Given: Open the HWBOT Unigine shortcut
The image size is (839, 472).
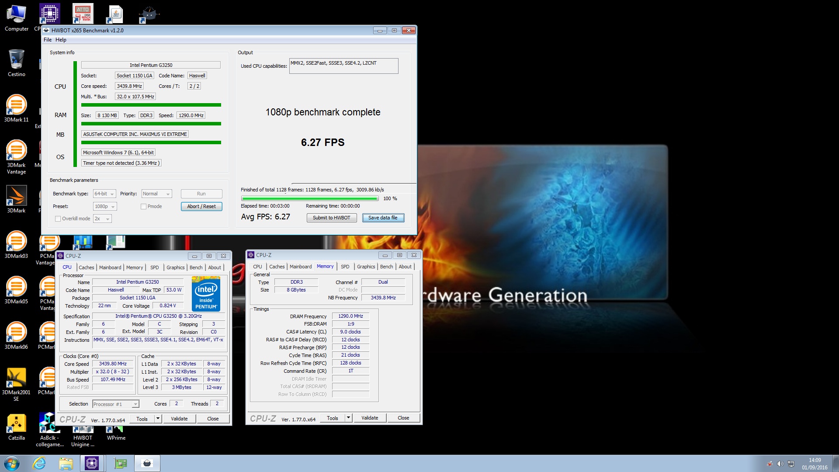Looking at the screenshot, I should pyautogui.click(x=83, y=438).
